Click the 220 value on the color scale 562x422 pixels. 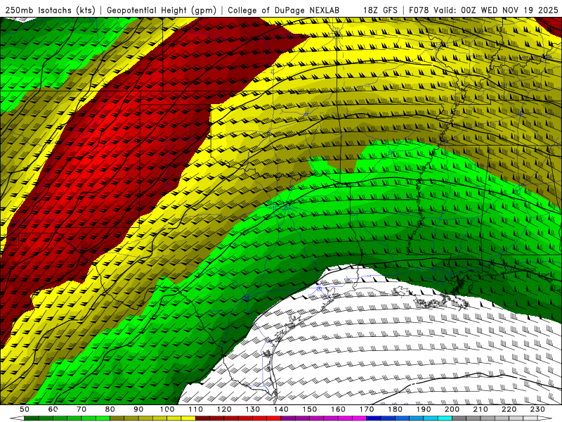[509, 409]
